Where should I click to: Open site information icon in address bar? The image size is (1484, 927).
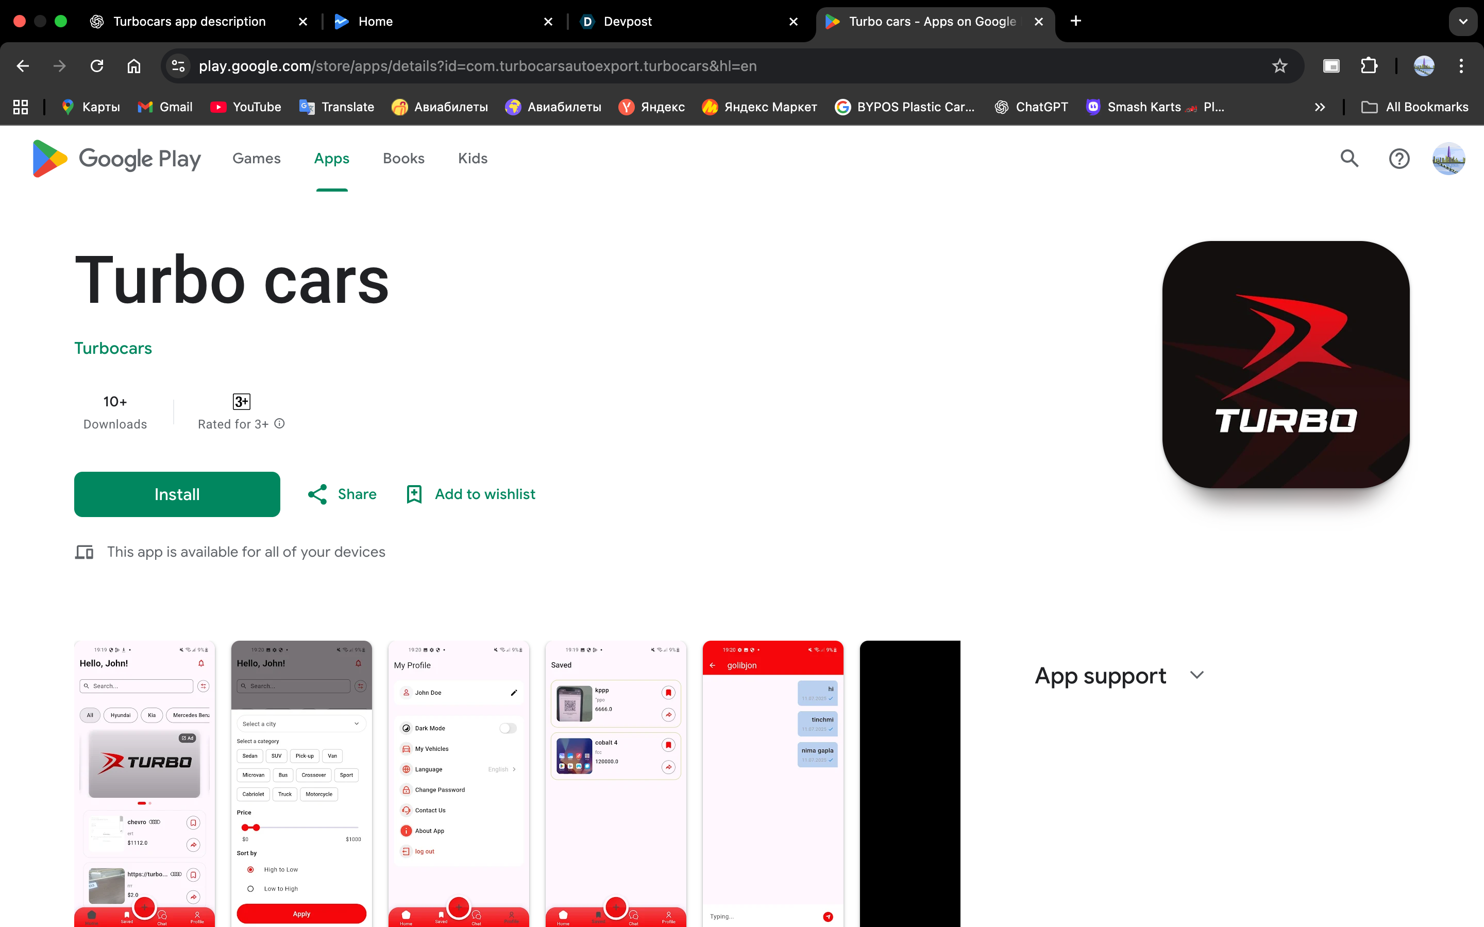[178, 66]
